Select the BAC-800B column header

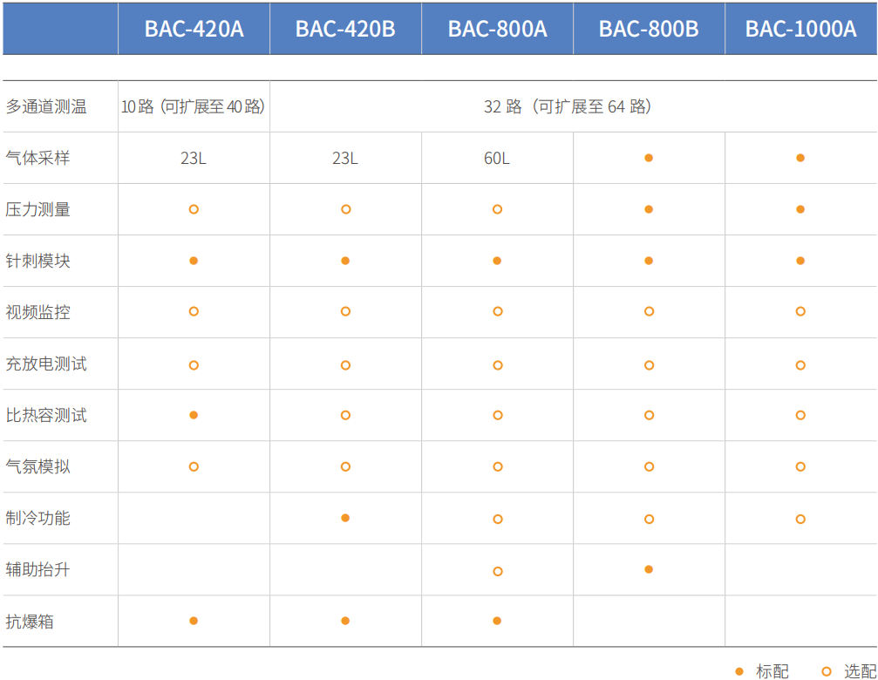coord(649,29)
